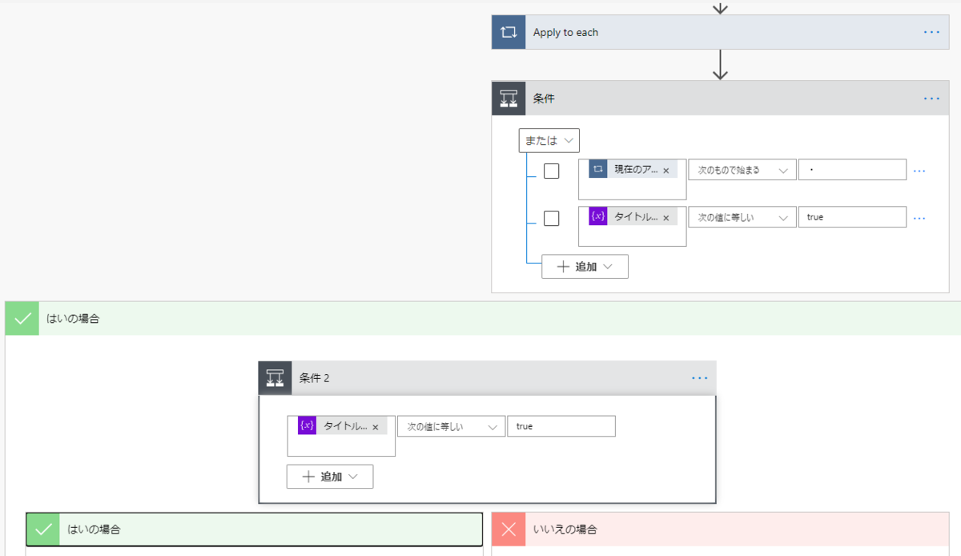The width and height of the screenshot is (961, 556).
Task: Click variable icon on タイトル token in 条件 2
Action: point(307,426)
